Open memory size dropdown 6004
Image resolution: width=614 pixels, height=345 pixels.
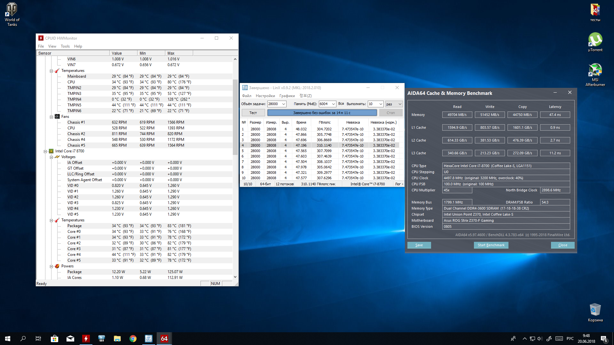pos(333,104)
